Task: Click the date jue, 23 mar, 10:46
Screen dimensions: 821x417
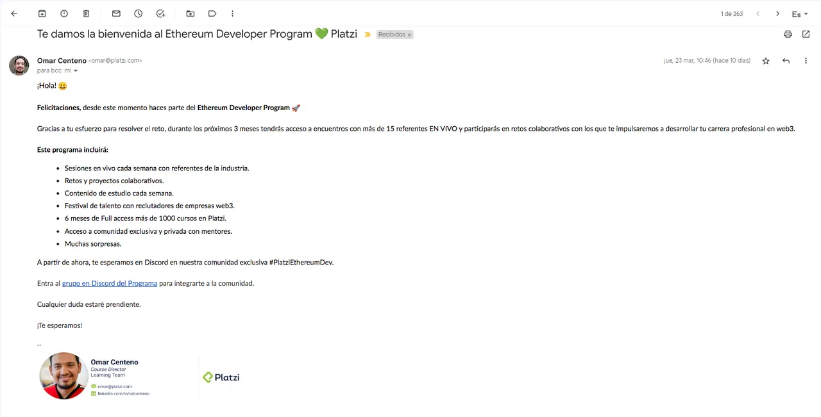Action: tap(707, 61)
